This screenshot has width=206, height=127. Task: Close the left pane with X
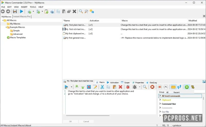[204, 16]
